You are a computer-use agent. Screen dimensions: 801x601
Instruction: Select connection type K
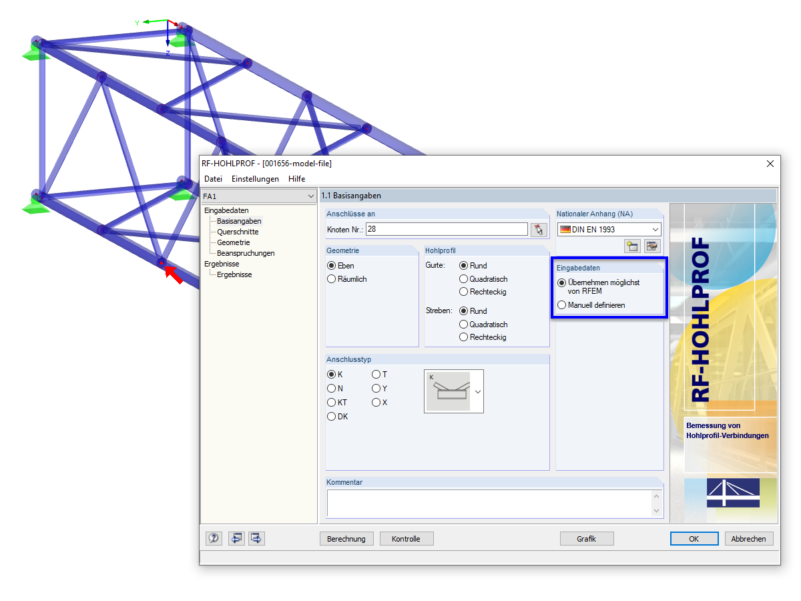pyautogui.click(x=331, y=375)
